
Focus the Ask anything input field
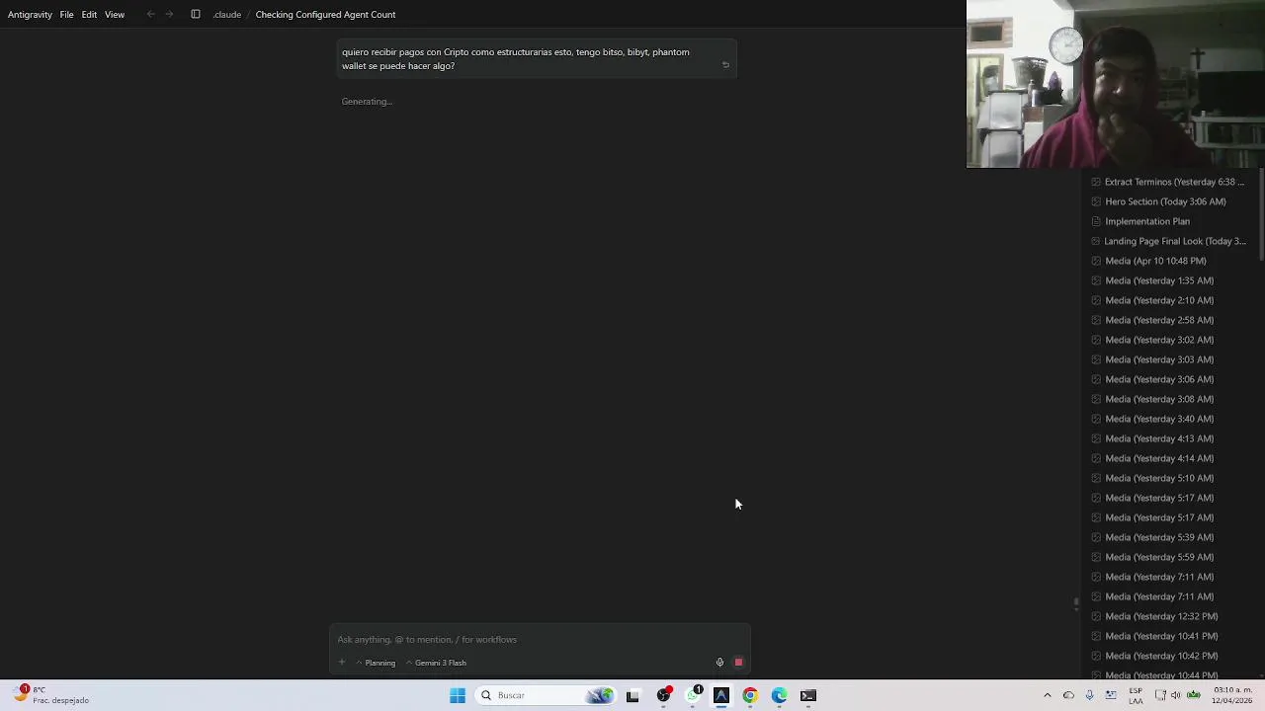[539, 639]
